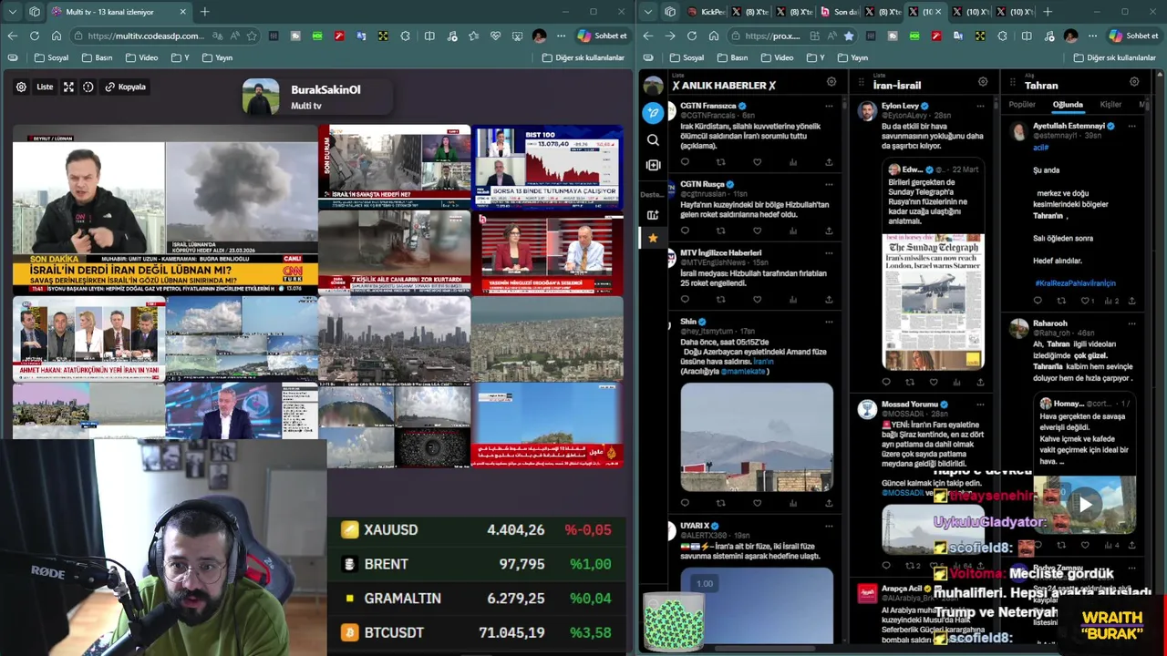Open Tahran column settings
1167x656 pixels.
click(1134, 82)
